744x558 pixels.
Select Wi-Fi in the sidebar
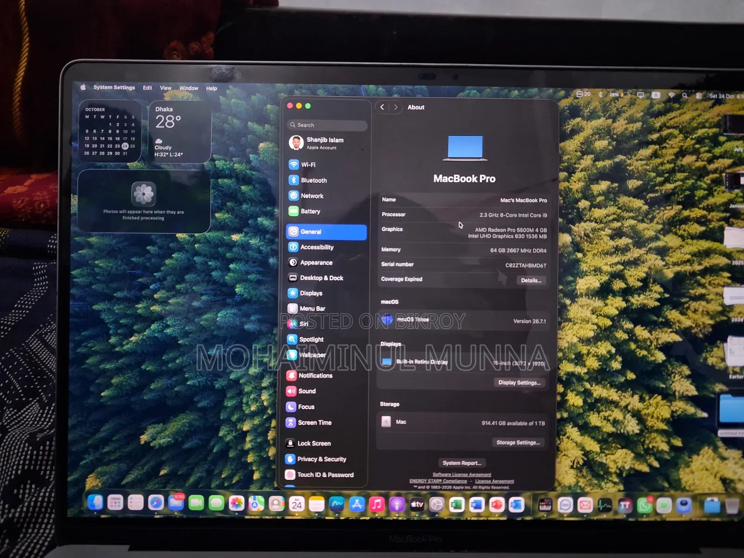[x=327, y=165]
